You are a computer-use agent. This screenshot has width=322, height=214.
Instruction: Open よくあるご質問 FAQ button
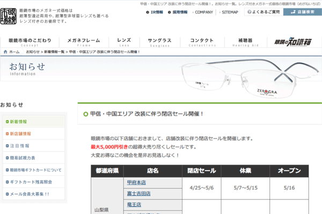point(264,12)
